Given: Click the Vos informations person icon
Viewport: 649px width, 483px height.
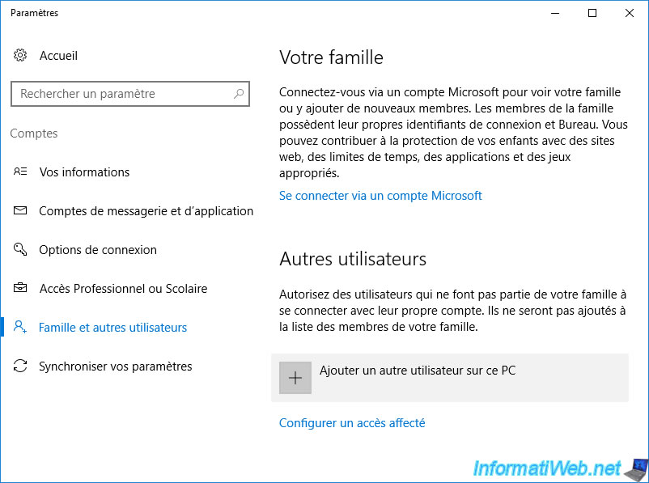Looking at the screenshot, I should tap(20, 172).
